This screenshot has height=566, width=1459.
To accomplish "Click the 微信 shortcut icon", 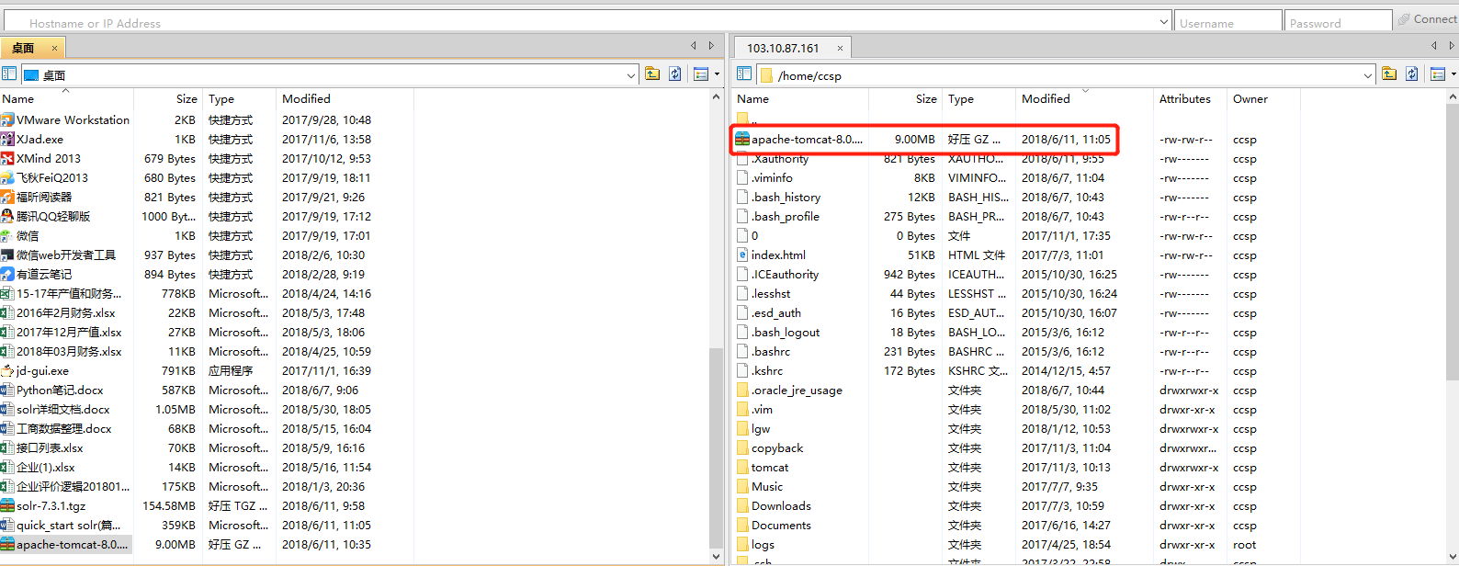I will point(7,235).
